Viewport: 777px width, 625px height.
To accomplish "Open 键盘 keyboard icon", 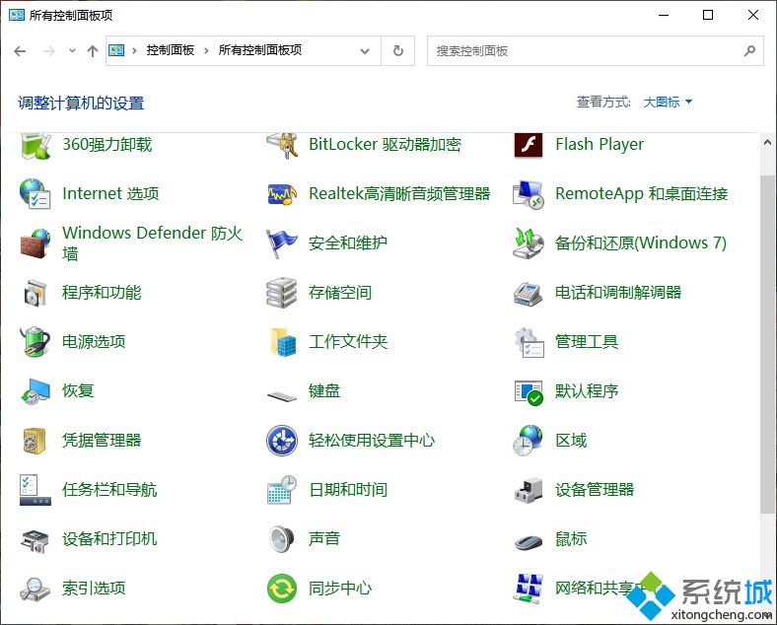I will click(x=281, y=395).
